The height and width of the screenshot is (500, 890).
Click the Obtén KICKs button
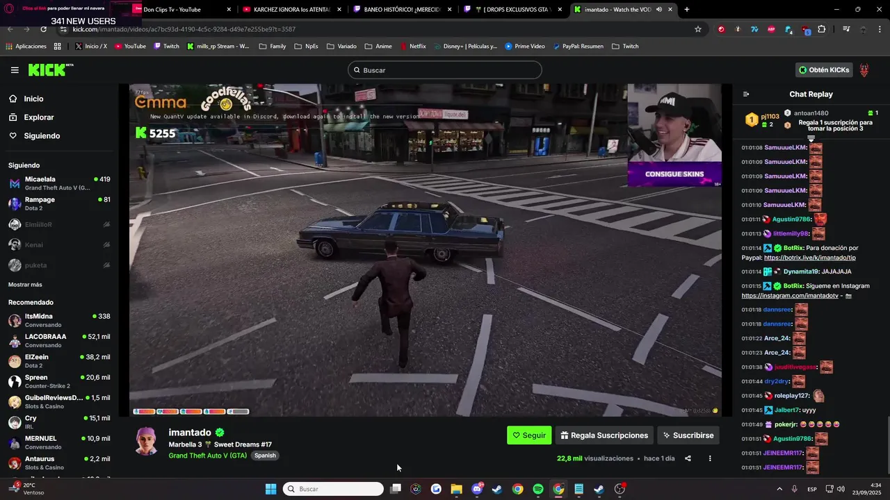point(824,70)
